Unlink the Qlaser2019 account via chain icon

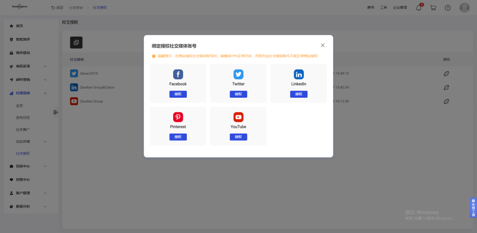(446, 73)
